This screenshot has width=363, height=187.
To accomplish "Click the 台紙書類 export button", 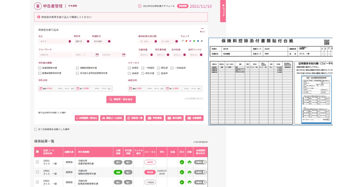I will click(194, 118).
